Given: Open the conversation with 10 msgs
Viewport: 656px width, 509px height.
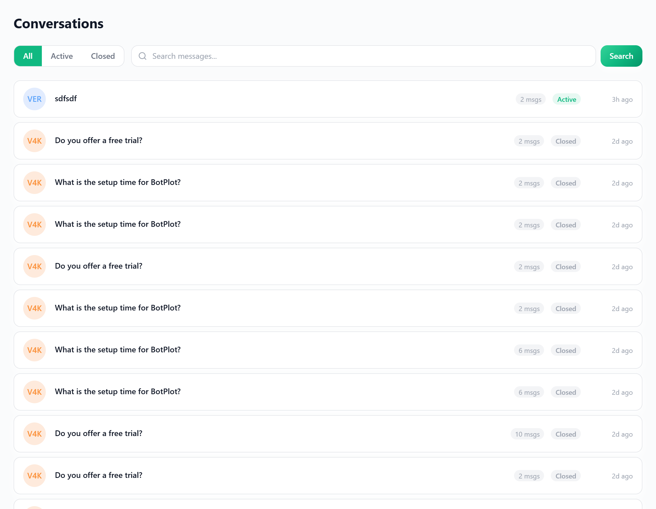Looking at the screenshot, I should pos(98,433).
